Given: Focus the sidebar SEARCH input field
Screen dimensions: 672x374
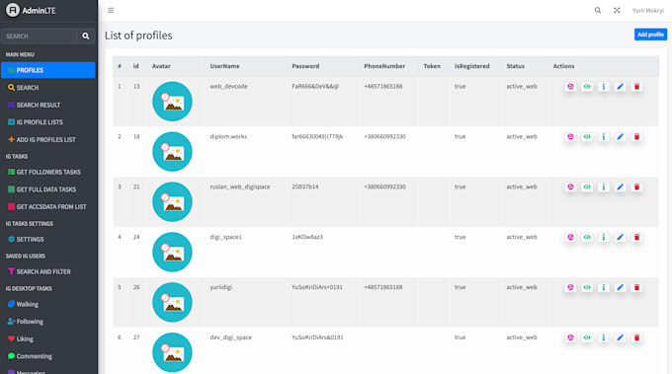Looking at the screenshot, I should (39, 37).
